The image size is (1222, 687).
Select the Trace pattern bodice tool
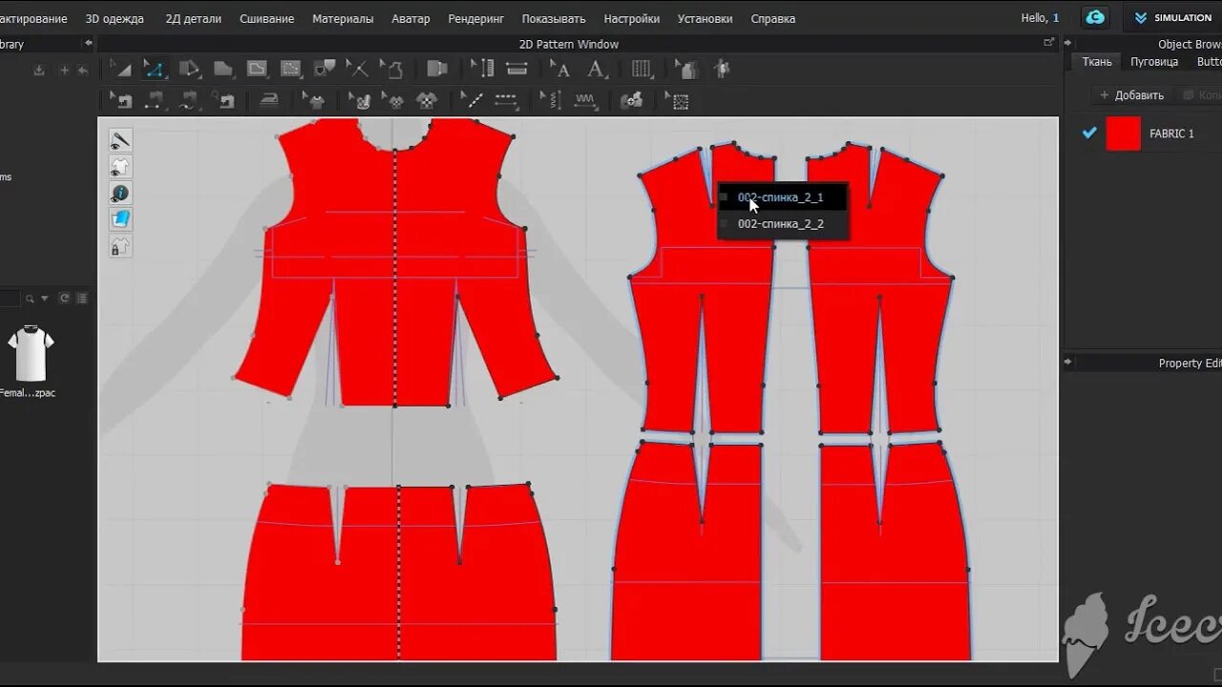pyautogui.click(x=391, y=69)
